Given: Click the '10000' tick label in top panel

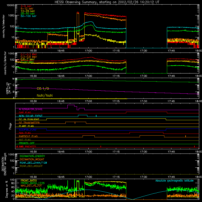Looking at the screenshot, I should (11, 5).
